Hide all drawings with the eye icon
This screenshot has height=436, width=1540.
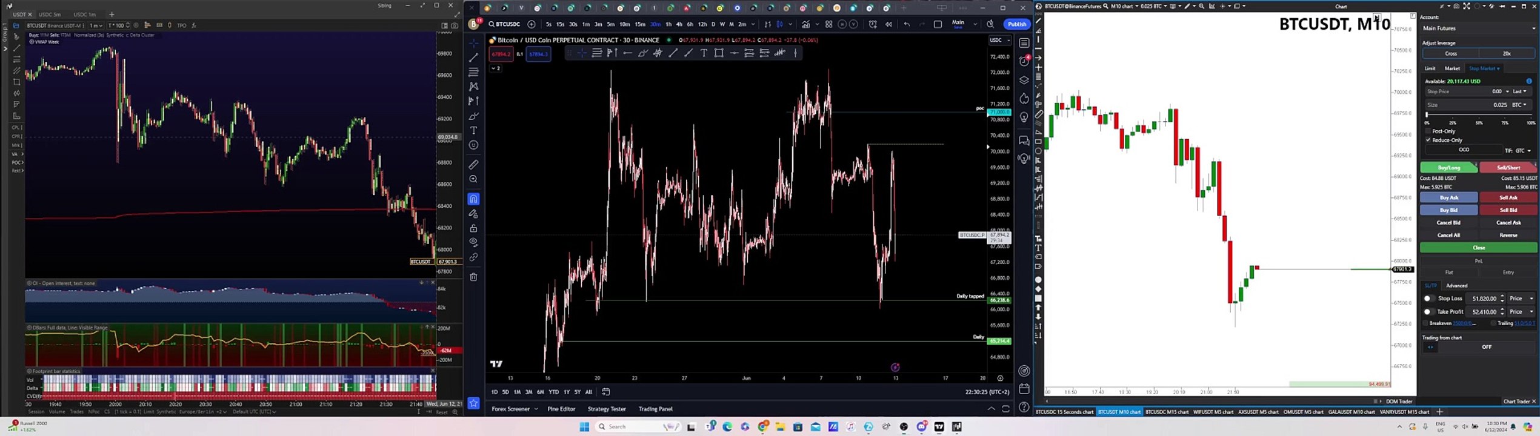473,242
